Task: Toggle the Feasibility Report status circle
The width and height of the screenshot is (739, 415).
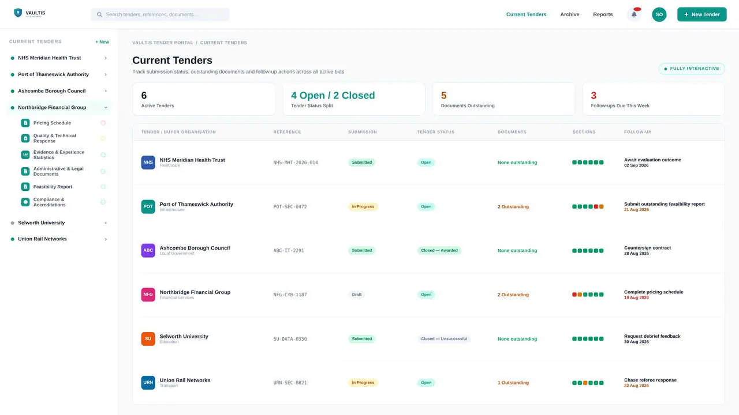Action: click(x=103, y=187)
